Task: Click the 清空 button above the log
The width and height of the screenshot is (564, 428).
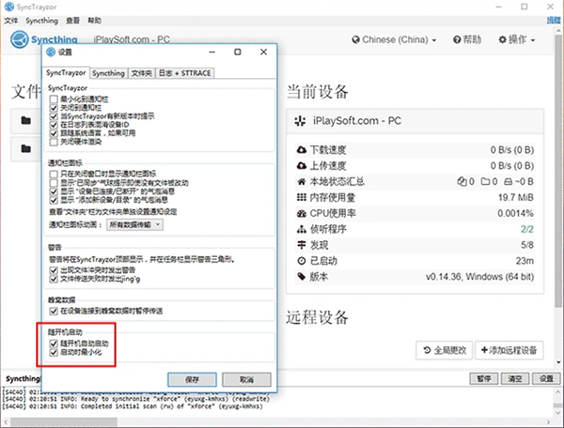Action: [x=515, y=378]
